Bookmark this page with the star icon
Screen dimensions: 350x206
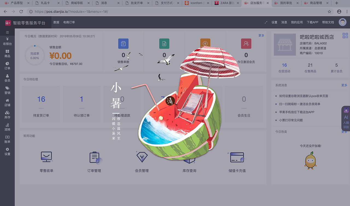tap(329, 12)
